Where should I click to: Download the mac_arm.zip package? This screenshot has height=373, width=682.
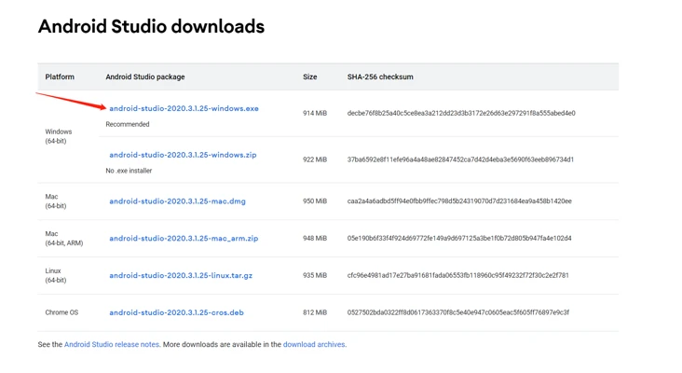click(x=184, y=239)
